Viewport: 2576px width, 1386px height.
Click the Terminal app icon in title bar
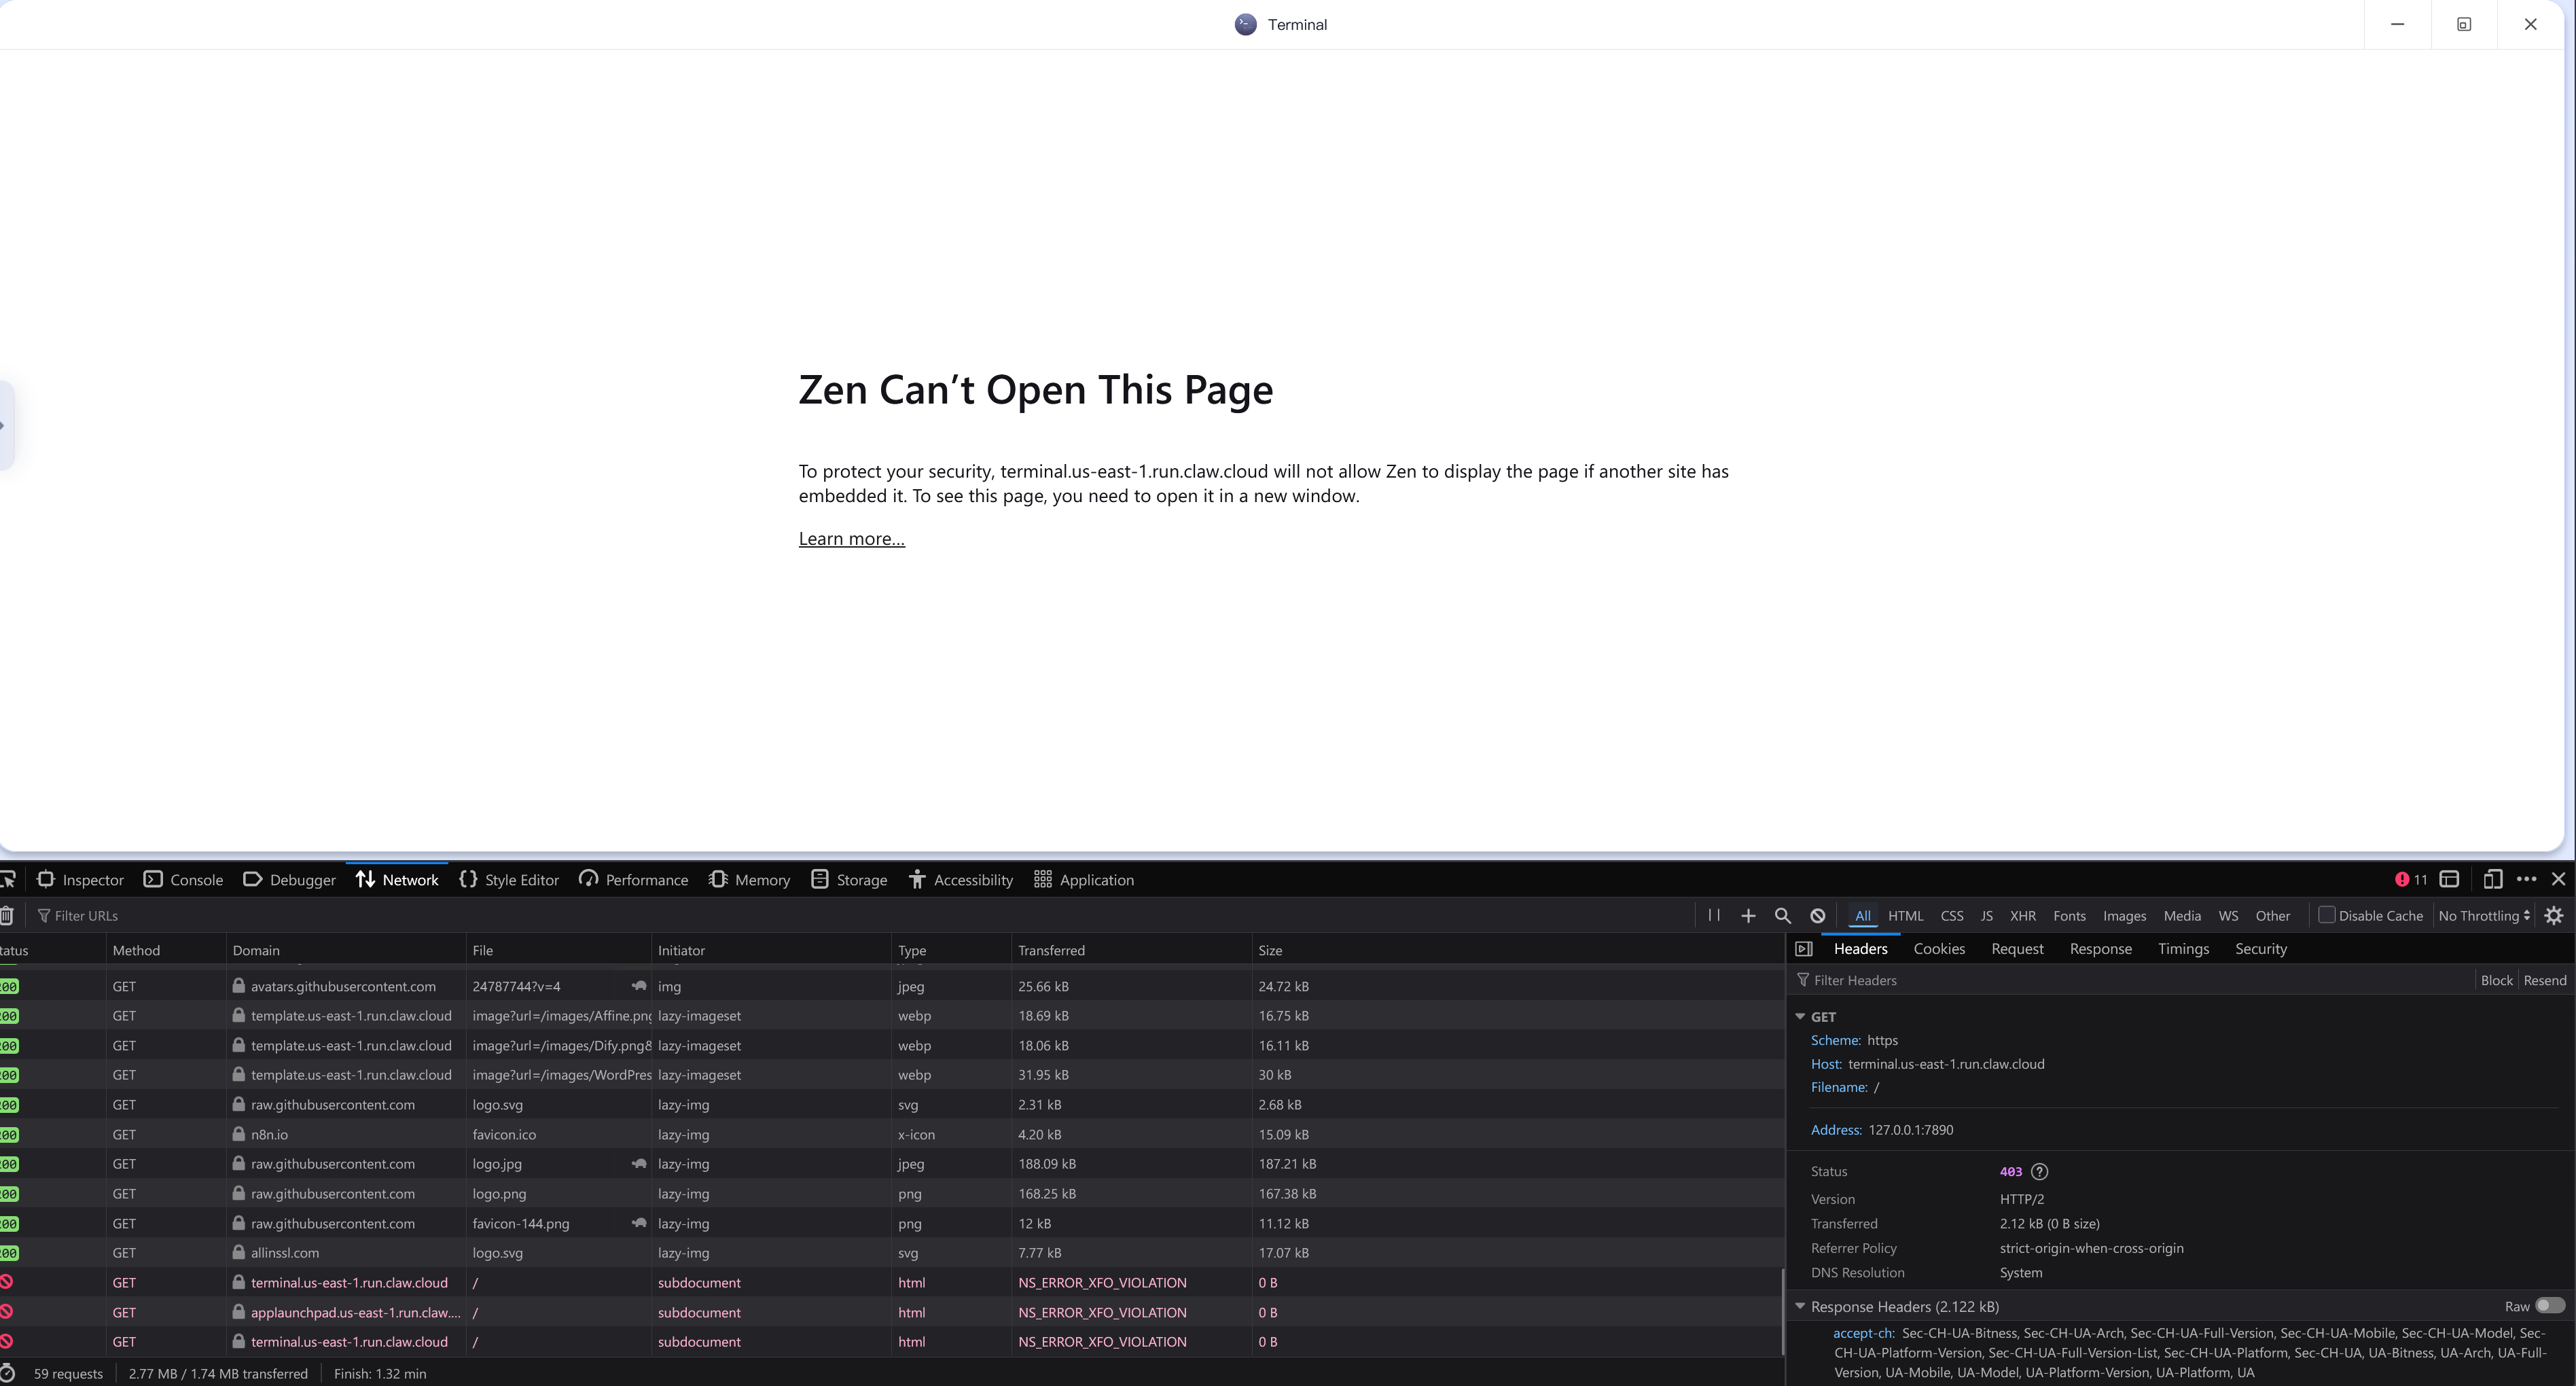1245,24
